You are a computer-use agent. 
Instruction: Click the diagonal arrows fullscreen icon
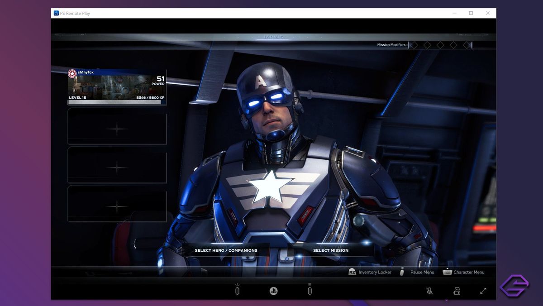point(483,291)
